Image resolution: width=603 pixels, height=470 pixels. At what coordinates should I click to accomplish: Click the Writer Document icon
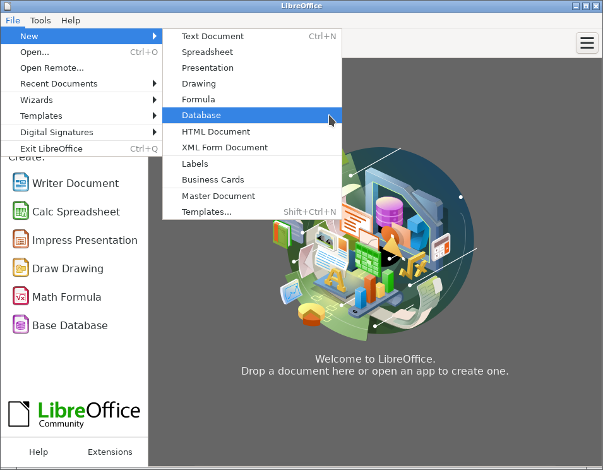click(21, 183)
